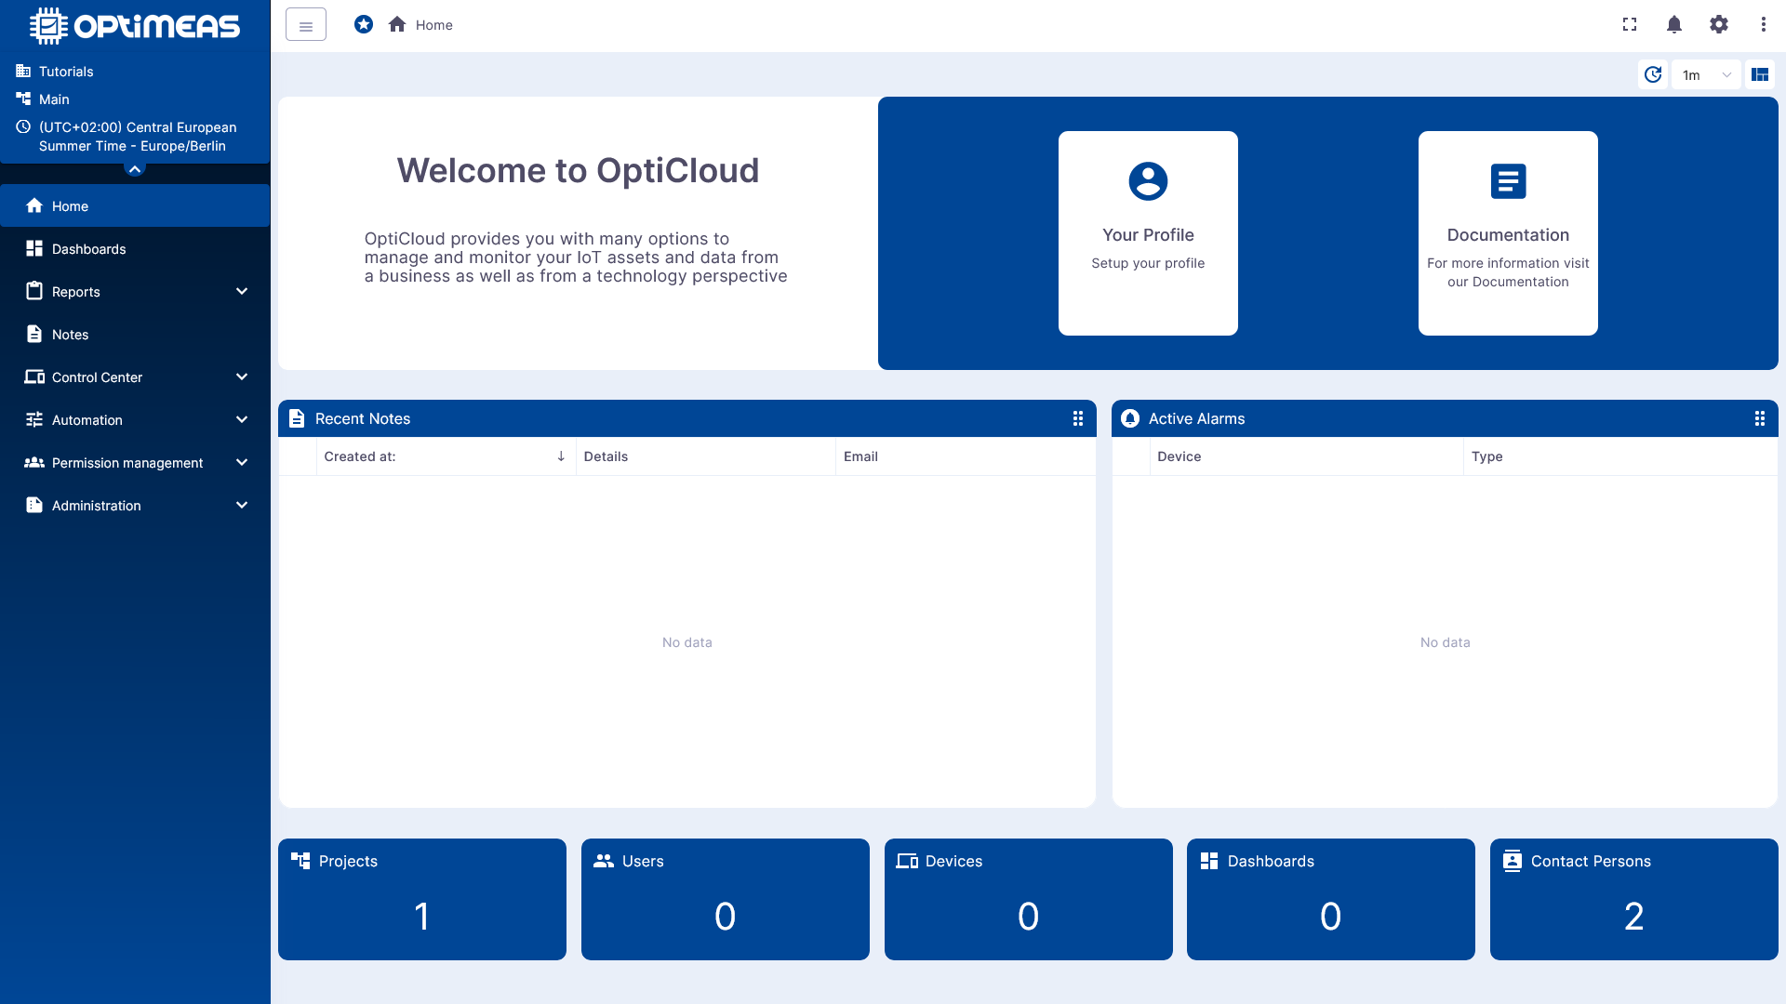Toggle the sidebar with the hamburger button
1786x1004 pixels.
(306, 25)
